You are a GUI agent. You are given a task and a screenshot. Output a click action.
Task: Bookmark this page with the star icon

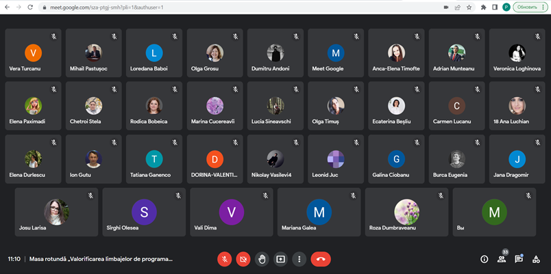point(469,7)
